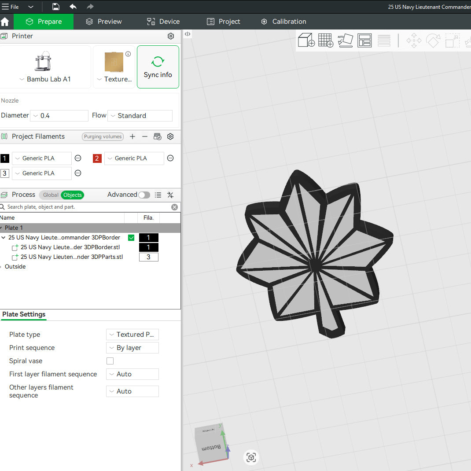Click filament 1 black color swatch
Viewport: 471px width, 471px height.
(x=5, y=158)
